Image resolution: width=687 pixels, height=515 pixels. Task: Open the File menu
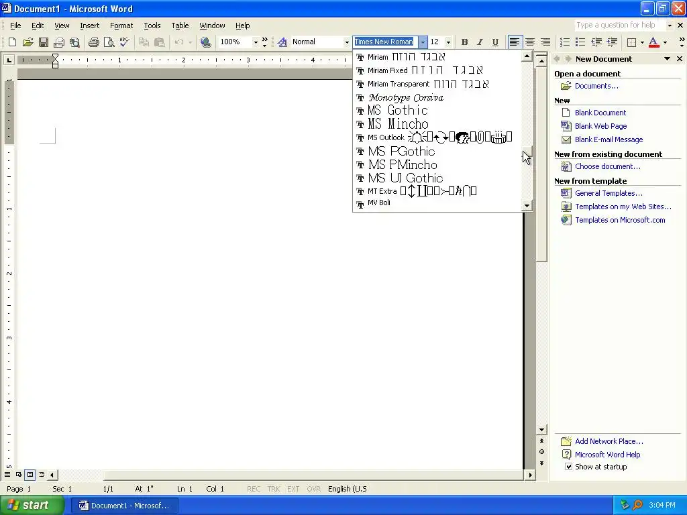15,25
